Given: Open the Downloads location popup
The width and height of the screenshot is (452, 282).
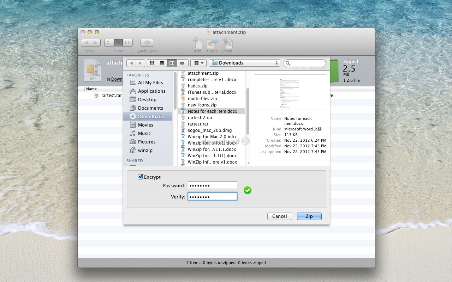Looking at the screenshot, I should click(x=244, y=63).
